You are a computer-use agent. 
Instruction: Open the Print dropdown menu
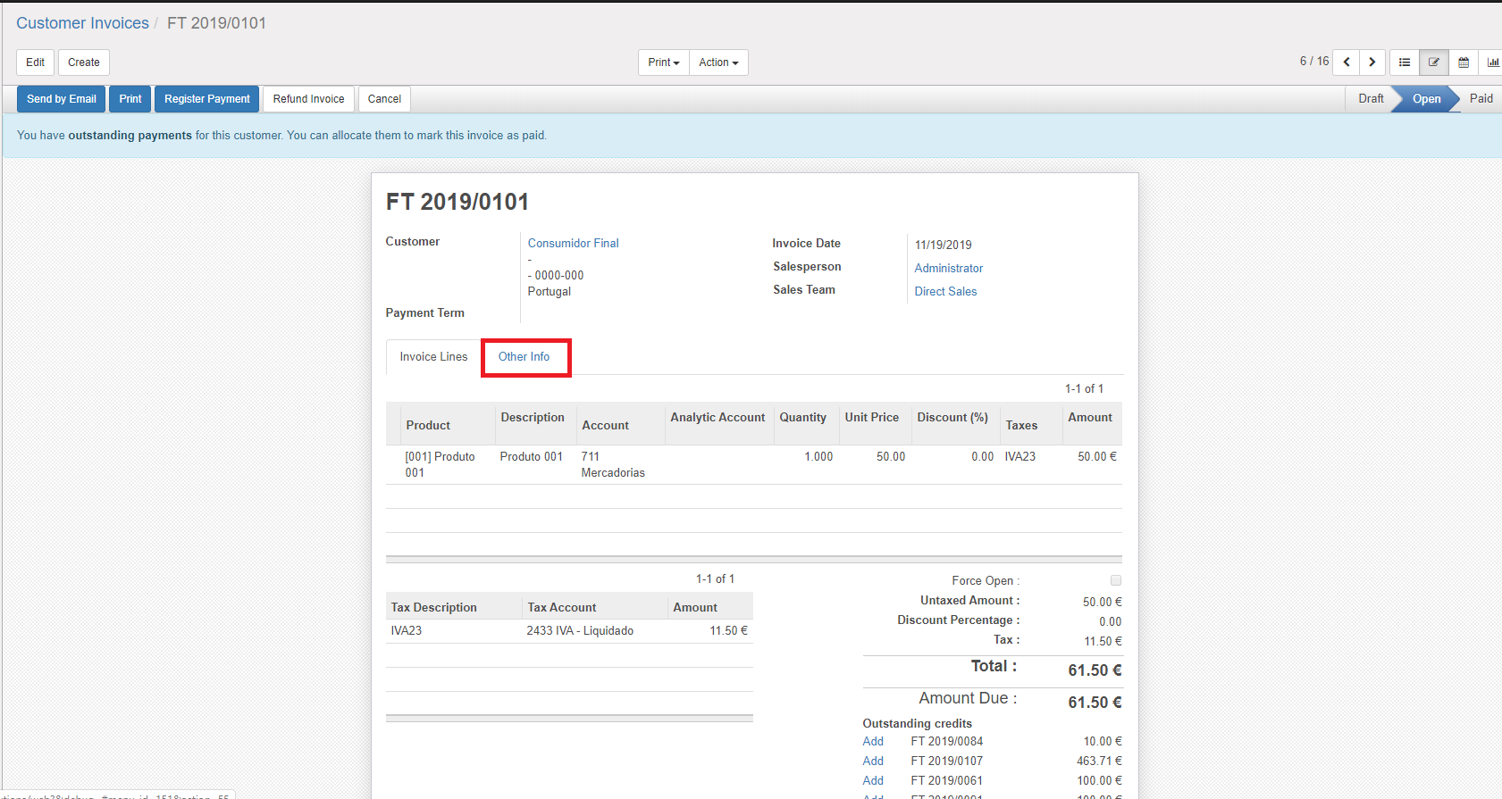click(663, 62)
